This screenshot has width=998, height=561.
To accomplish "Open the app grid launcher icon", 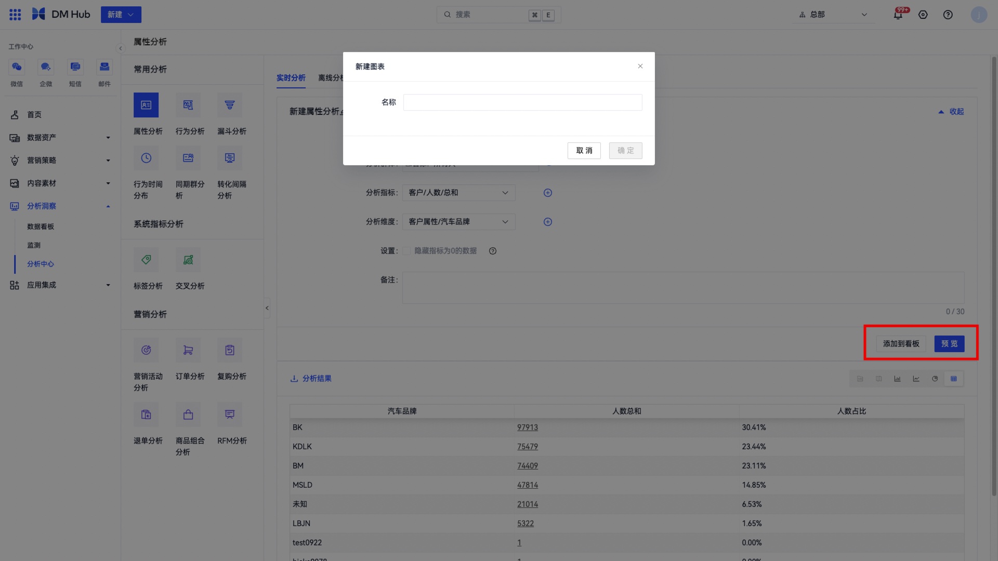I will click(x=15, y=15).
